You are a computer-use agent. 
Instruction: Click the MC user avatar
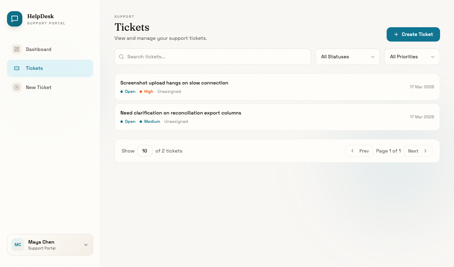pos(18,245)
